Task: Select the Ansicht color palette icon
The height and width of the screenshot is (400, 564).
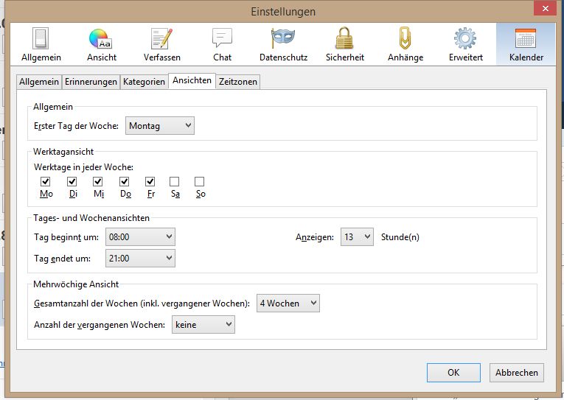Action: tap(101, 39)
